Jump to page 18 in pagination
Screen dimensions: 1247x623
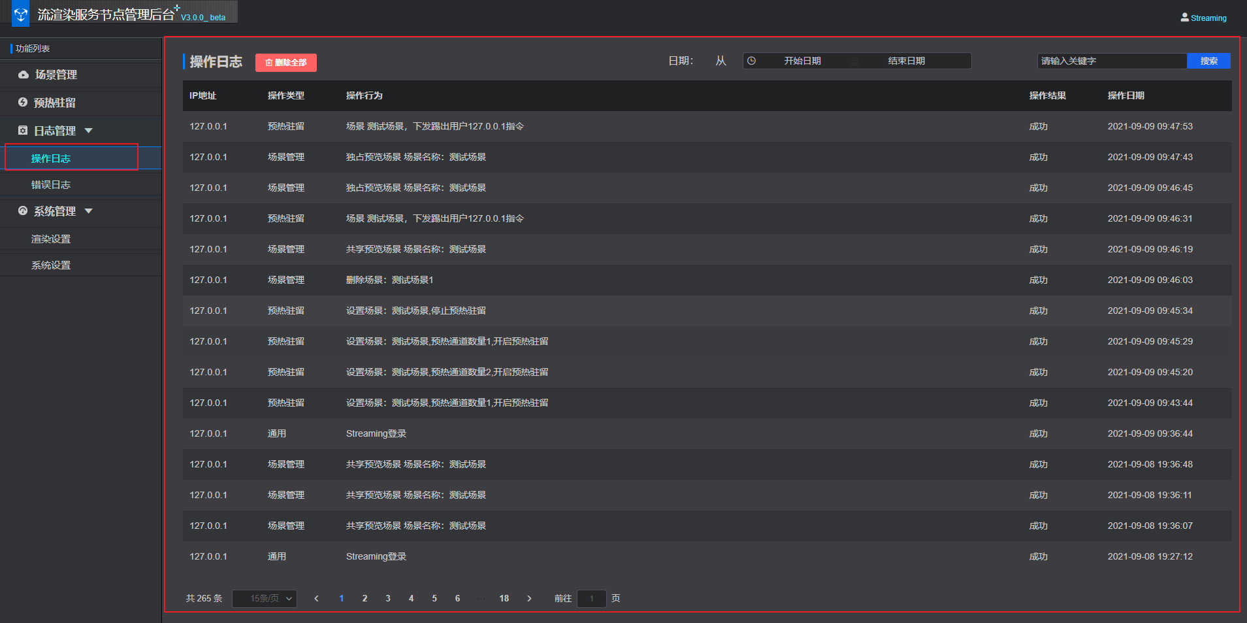coord(504,598)
